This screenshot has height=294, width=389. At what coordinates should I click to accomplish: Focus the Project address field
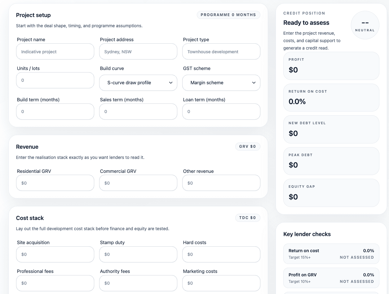point(138,51)
